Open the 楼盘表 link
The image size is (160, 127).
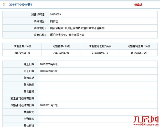coord(138,5)
